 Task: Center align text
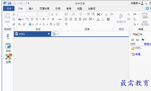(71, 19)
